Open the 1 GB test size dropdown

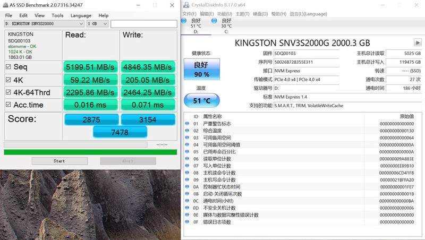pyautogui.click(x=98, y=24)
